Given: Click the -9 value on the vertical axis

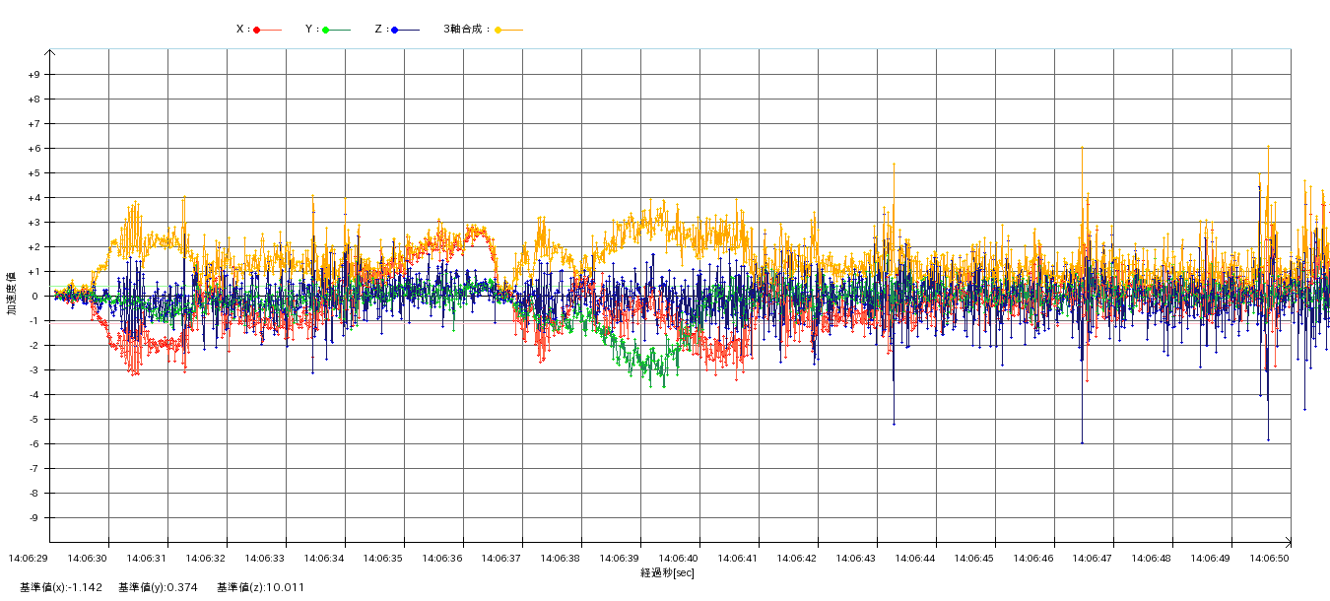Looking at the screenshot, I should pos(33,518).
